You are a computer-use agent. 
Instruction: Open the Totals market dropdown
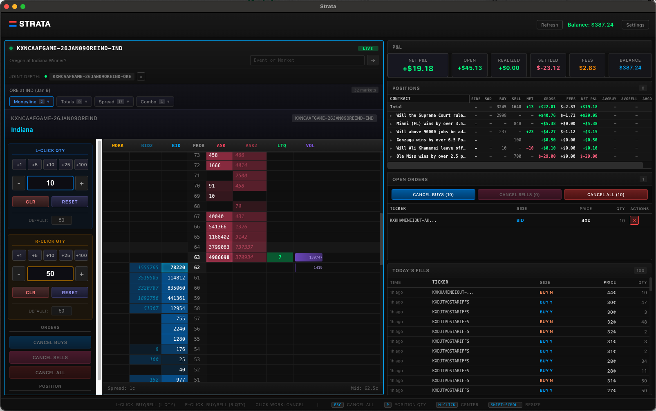tap(74, 102)
